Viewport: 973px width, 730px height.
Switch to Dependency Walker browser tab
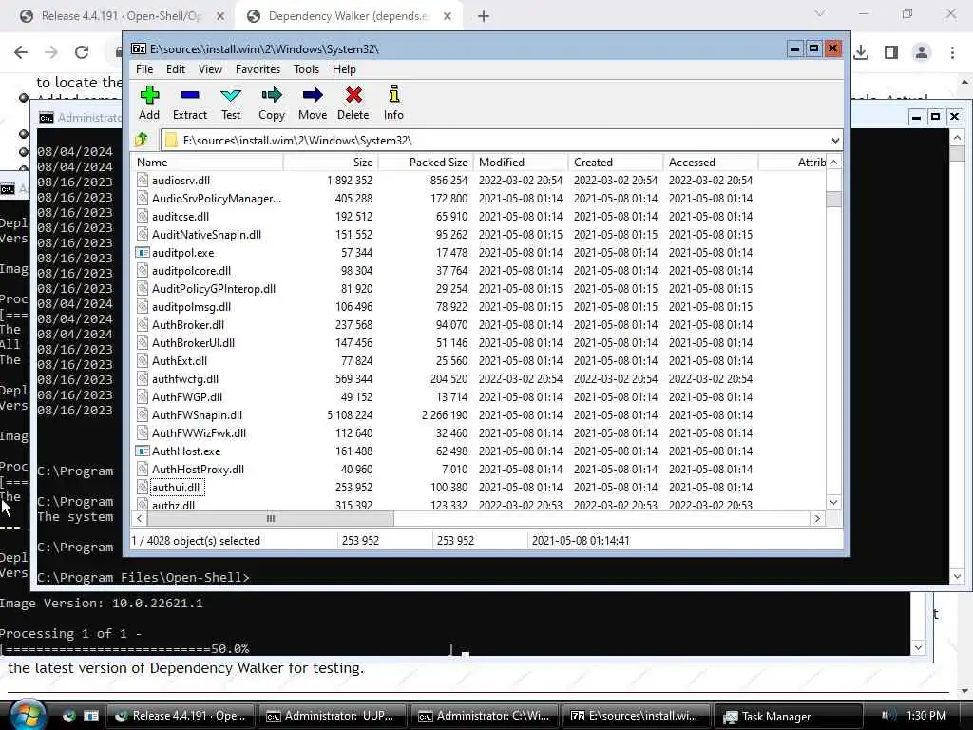click(348, 16)
